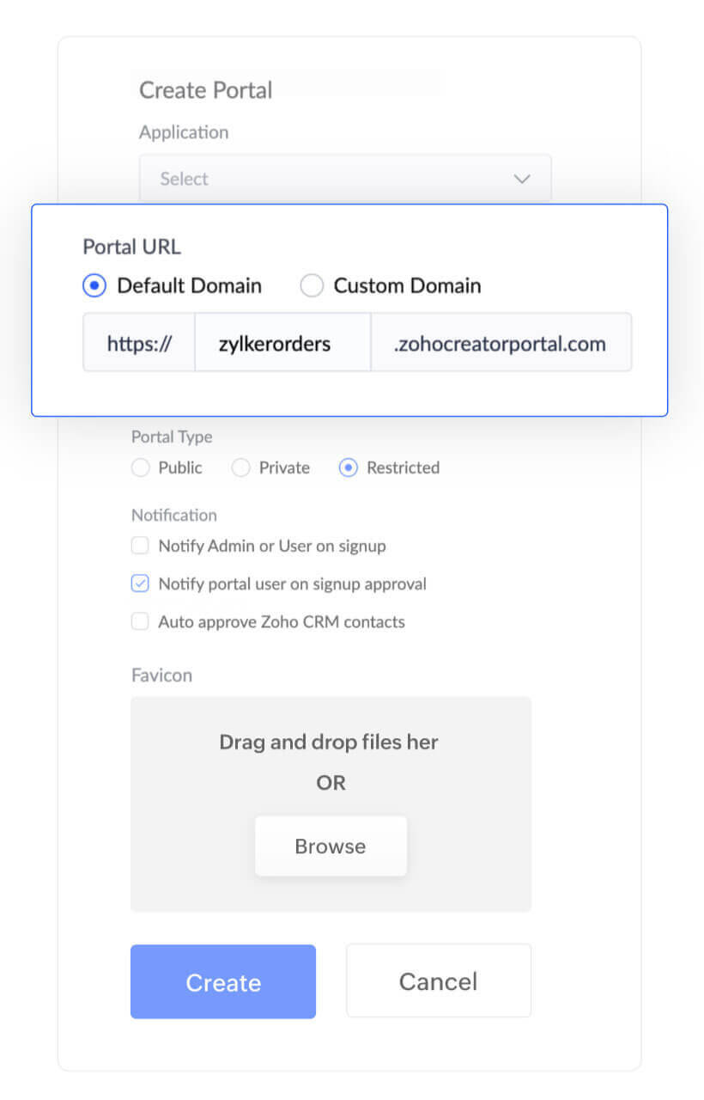Screen dimensions: 704x1100
Task: Click the Custom Domain label text
Action: (x=407, y=285)
